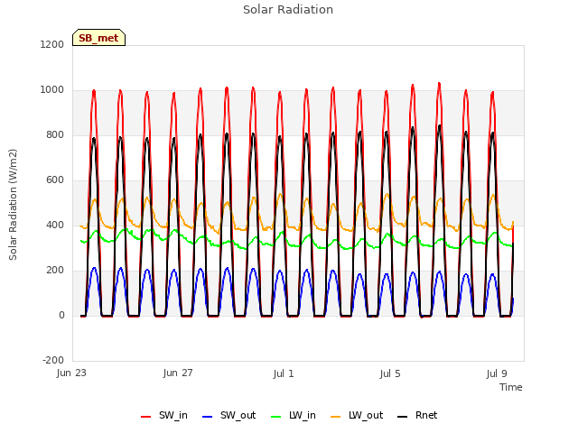578x433 pixels.
Task: Click the 600 y-axis tick label
Action: click(x=55, y=180)
